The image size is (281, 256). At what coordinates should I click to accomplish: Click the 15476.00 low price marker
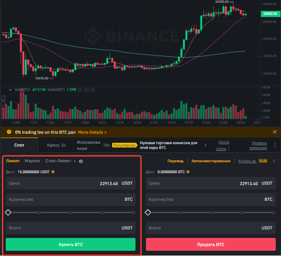[x=42, y=79]
